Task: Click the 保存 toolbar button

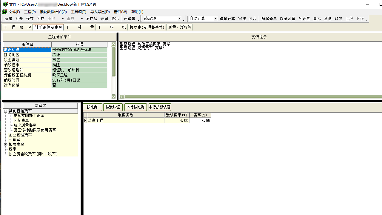Action: click(30, 19)
